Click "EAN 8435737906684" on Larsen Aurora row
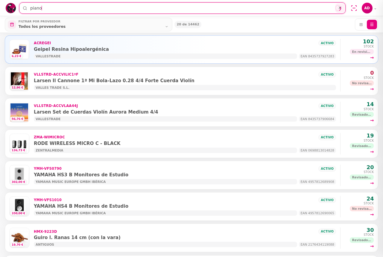This screenshot has width=383, height=257. [x=317, y=119]
